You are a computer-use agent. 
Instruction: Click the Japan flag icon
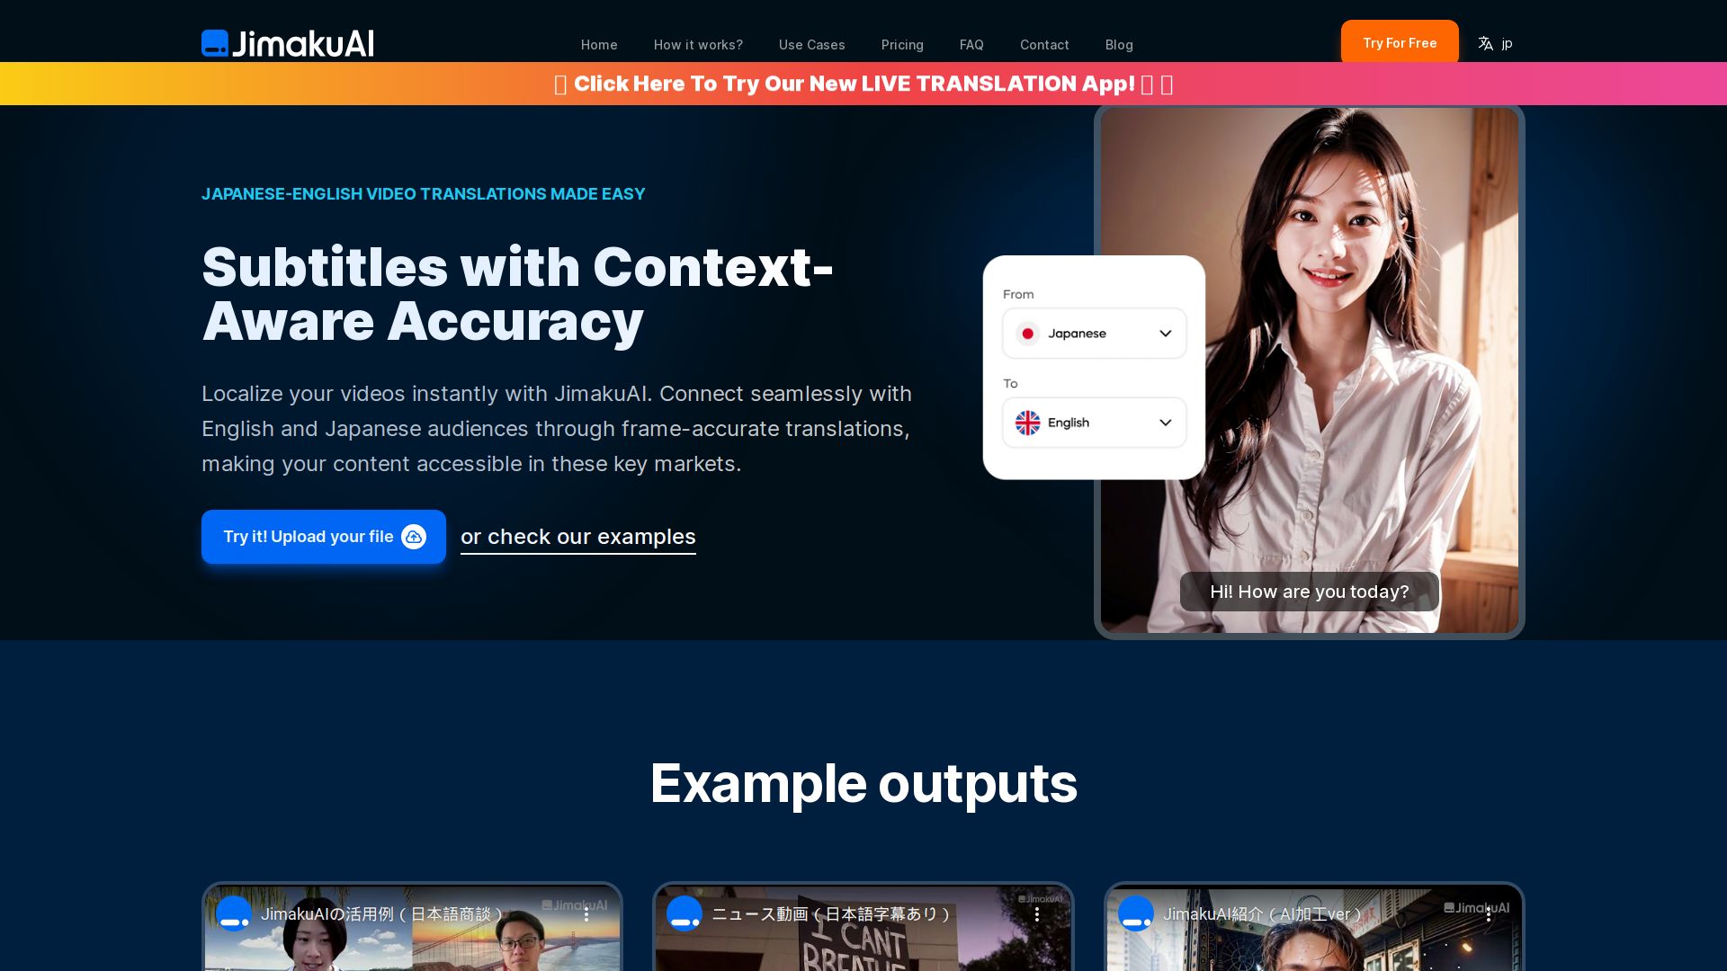pyautogui.click(x=1027, y=334)
